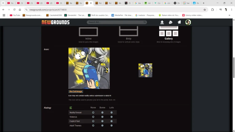This screenshot has width=235, height=132.
Task: Expand the tab search dropdown arrow
Action: tap(3, 3)
